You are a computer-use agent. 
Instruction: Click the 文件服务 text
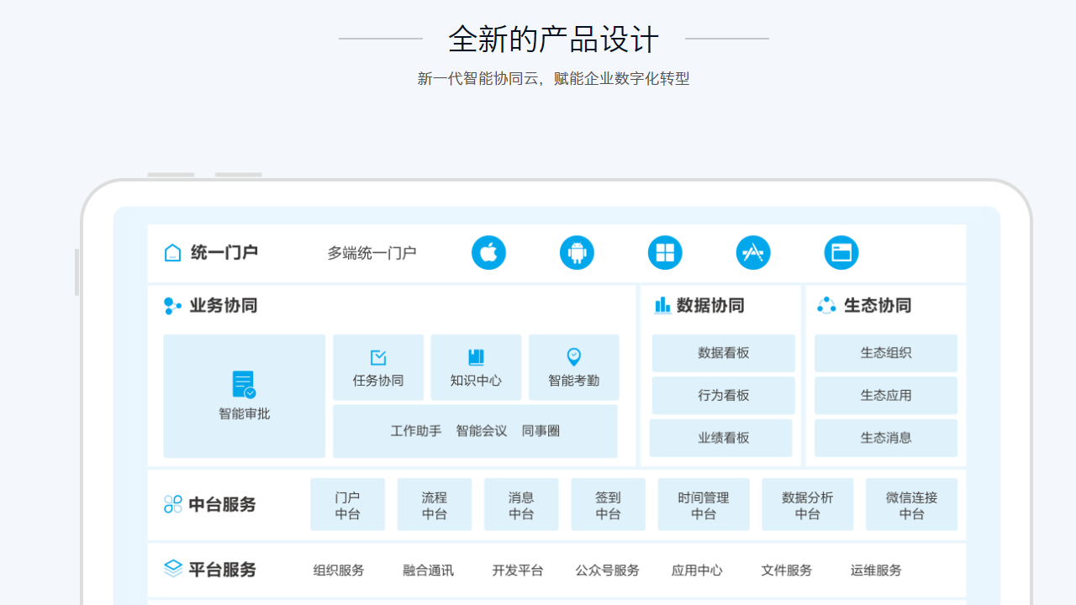click(x=787, y=571)
